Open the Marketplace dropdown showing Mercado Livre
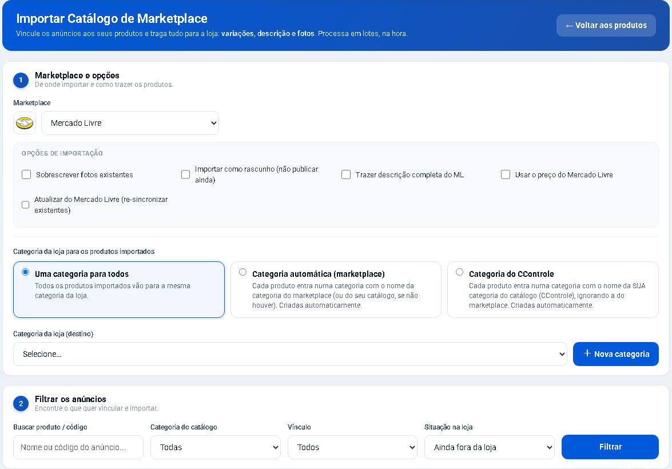Viewport: 672px width, 469px height. pyautogui.click(x=130, y=123)
